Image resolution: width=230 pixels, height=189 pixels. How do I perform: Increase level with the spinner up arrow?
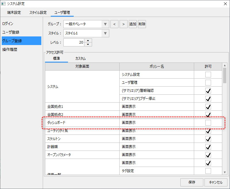[x=88, y=40]
